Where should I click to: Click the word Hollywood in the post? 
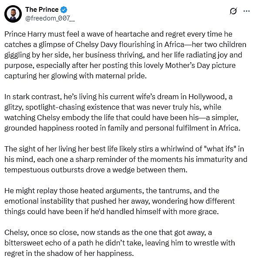pos(208,97)
